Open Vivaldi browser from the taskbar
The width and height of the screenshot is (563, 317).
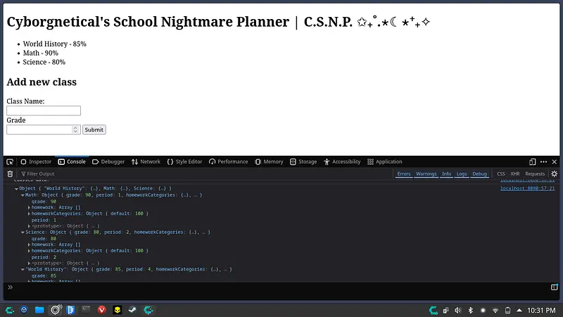pos(101,310)
